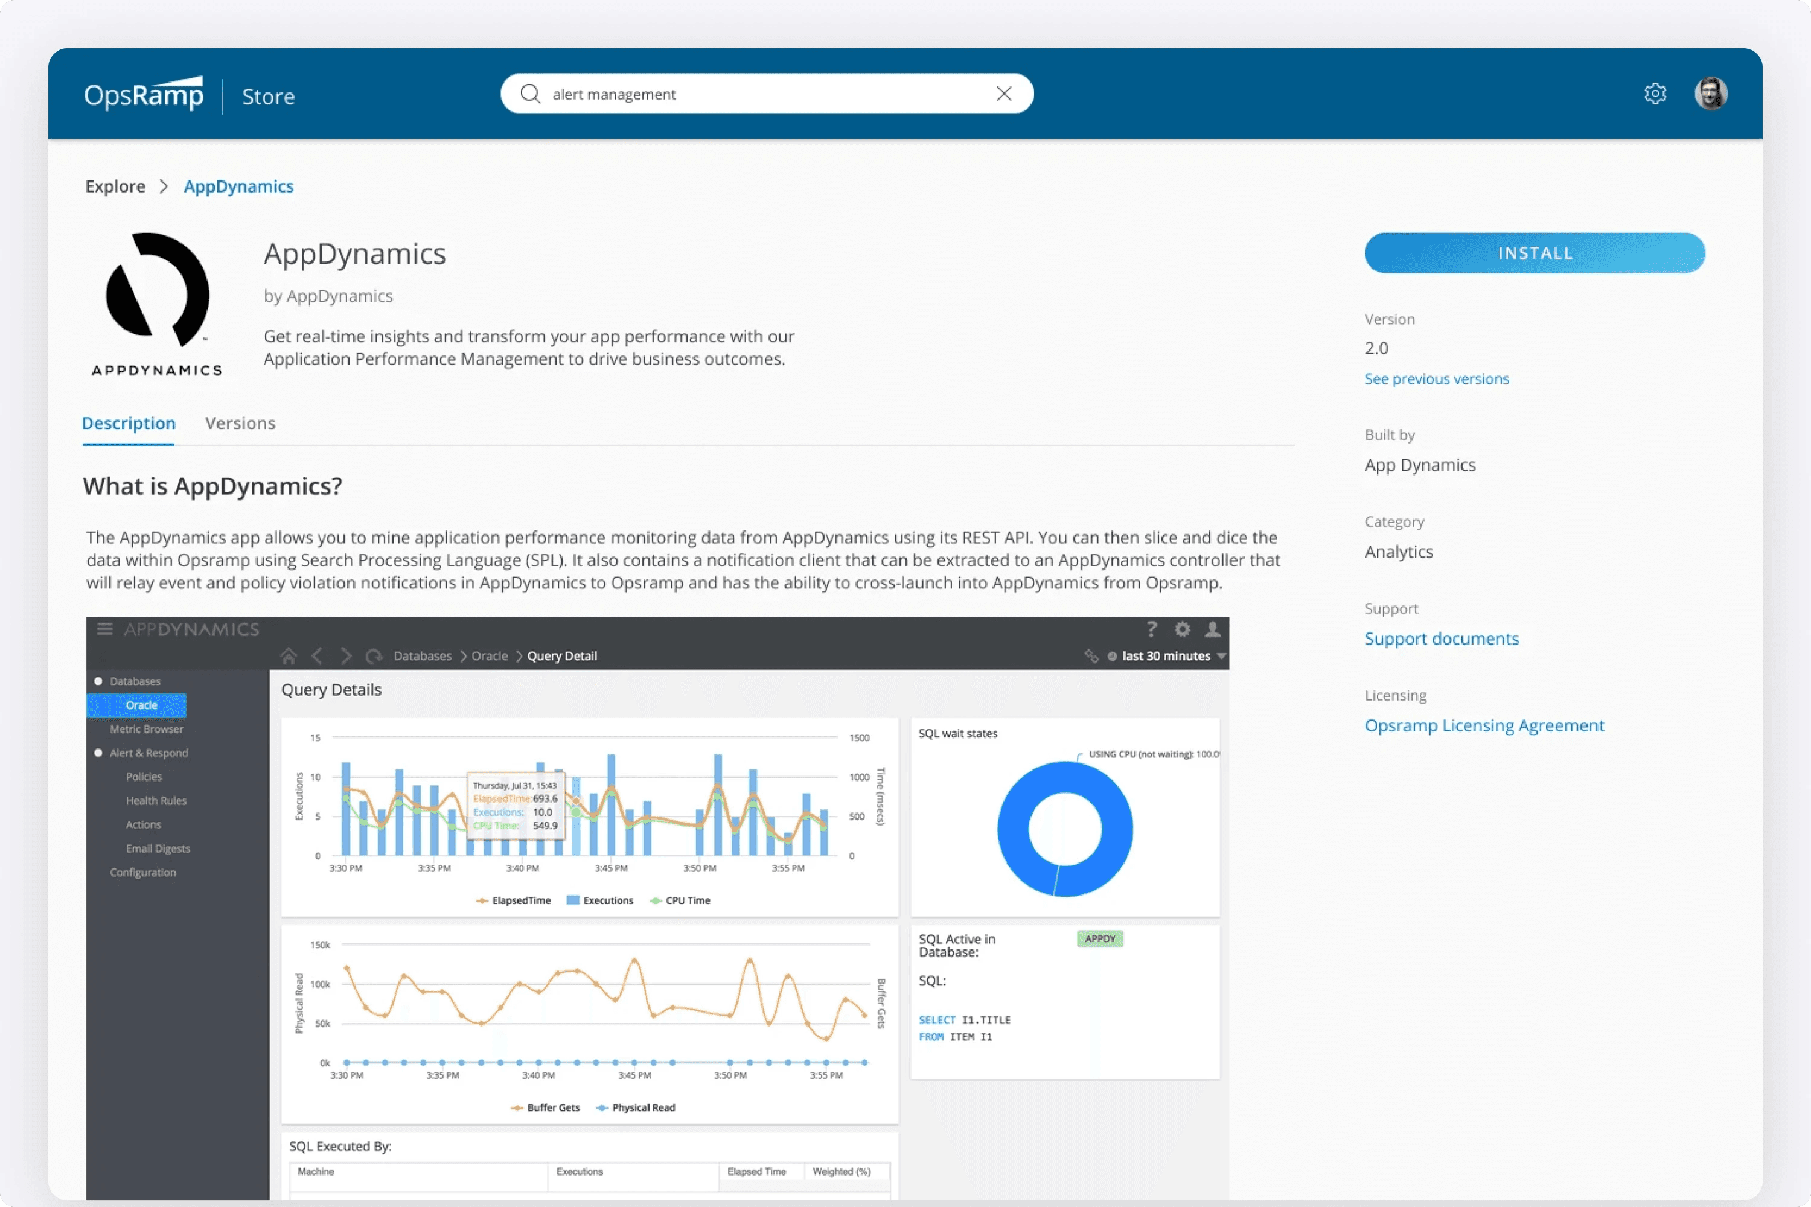The height and width of the screenshot is (1207, 1811).
Task: Click the Executions table column header
Action: point(580,1171)
